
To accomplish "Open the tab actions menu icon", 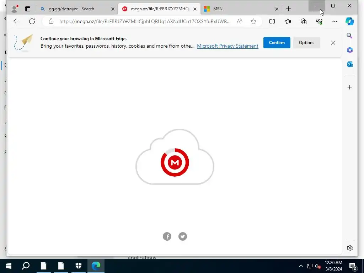I will click(x=28, y=9).
